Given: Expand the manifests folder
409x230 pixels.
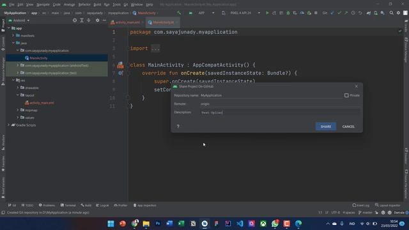Looking at the screenshot, I should coord(13,36).
